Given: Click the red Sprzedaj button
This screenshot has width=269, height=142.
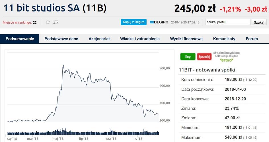Looking at the screenshot, I should click(204, 57).
